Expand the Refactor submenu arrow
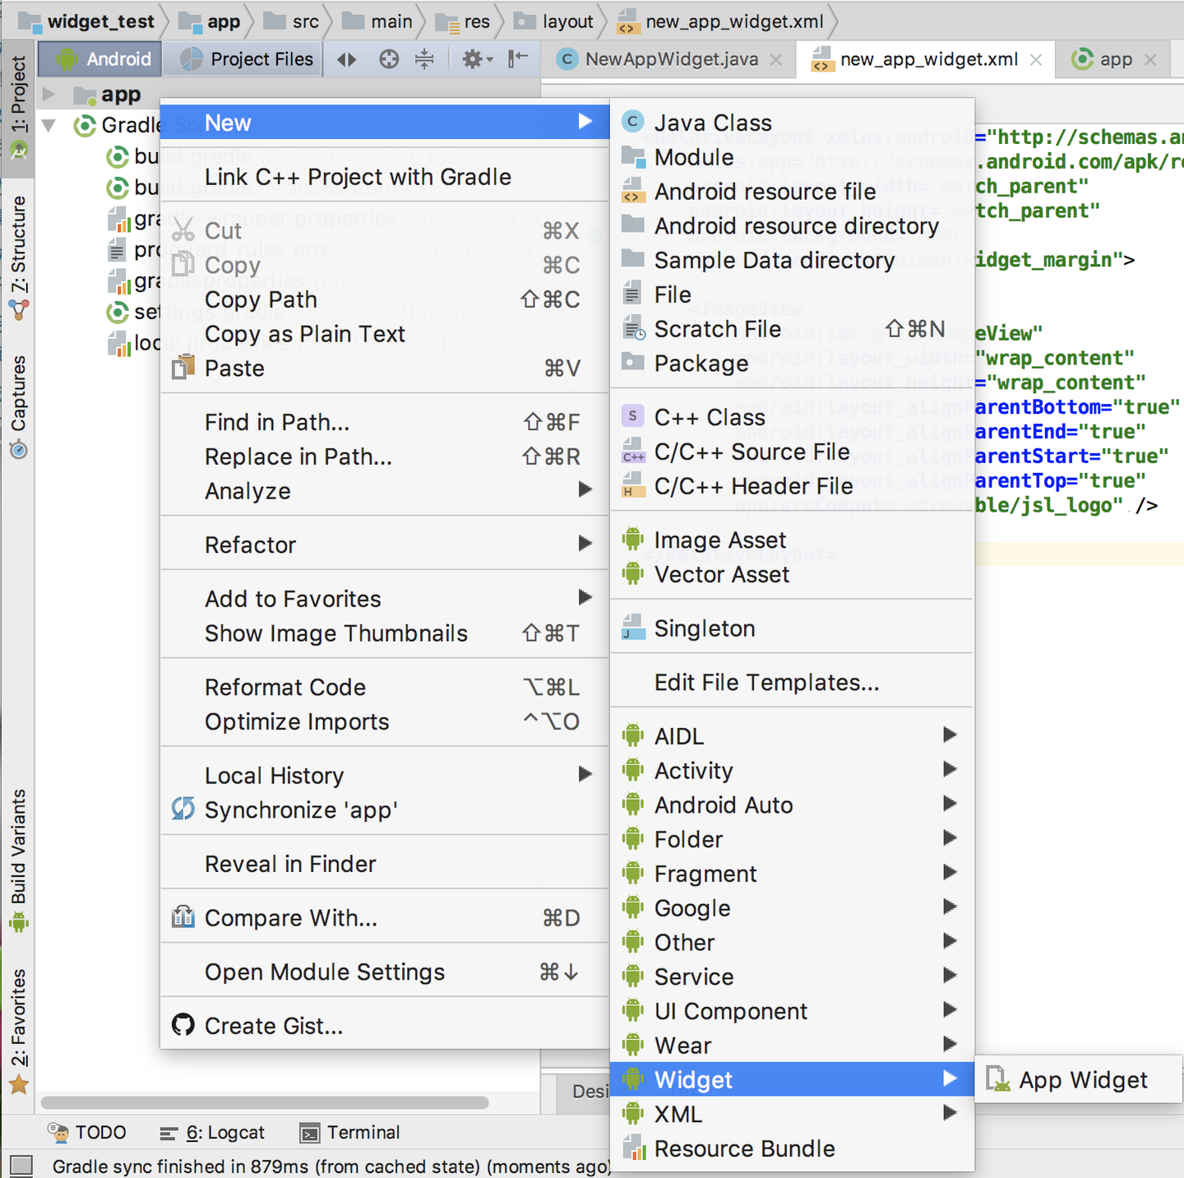1184x1178 pixels. tap(585, 544)
